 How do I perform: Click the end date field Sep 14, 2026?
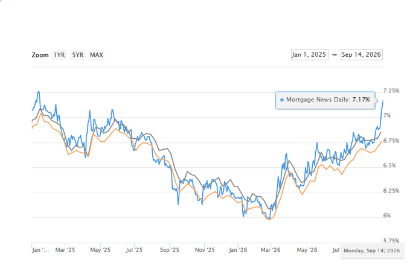tap(361, 54)
